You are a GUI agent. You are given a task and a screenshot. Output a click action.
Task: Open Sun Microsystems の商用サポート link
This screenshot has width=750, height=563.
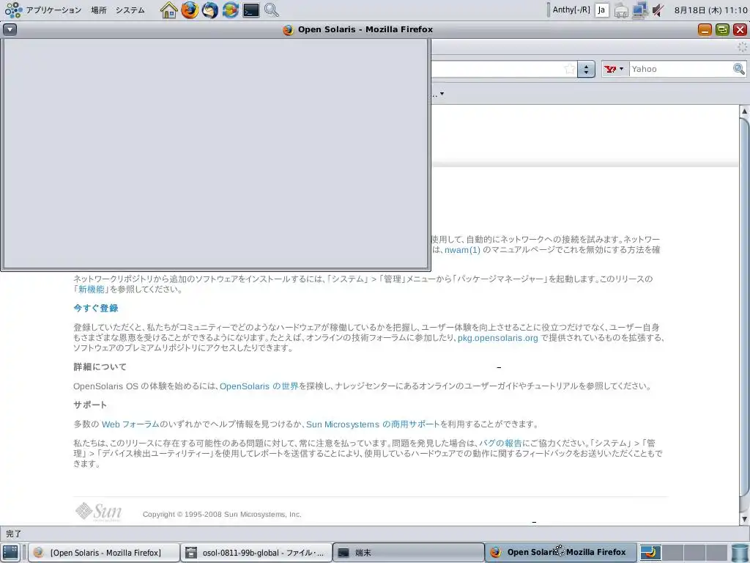(x=373, y=424)
